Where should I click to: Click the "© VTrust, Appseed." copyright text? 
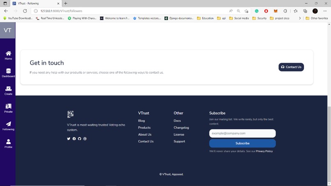click(x=171, y=174)
